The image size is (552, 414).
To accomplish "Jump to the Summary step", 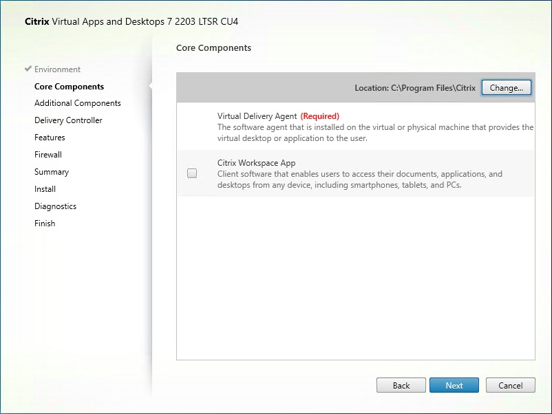I will click(x=51, y=171).
